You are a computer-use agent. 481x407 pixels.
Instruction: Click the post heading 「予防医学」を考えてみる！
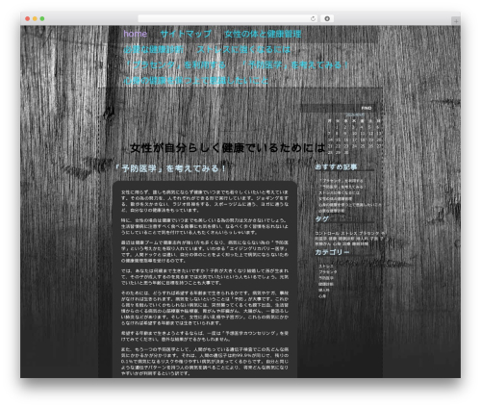point(170,168)
